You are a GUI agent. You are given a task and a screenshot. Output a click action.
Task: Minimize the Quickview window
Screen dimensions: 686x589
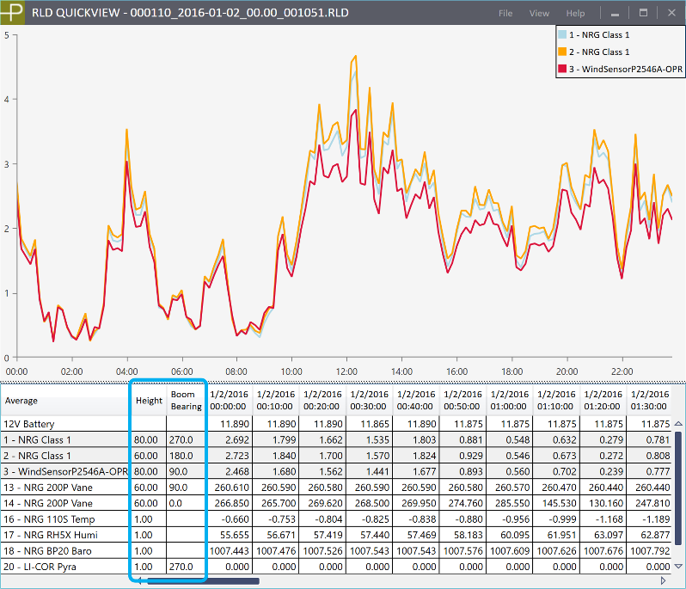[615, 14]
